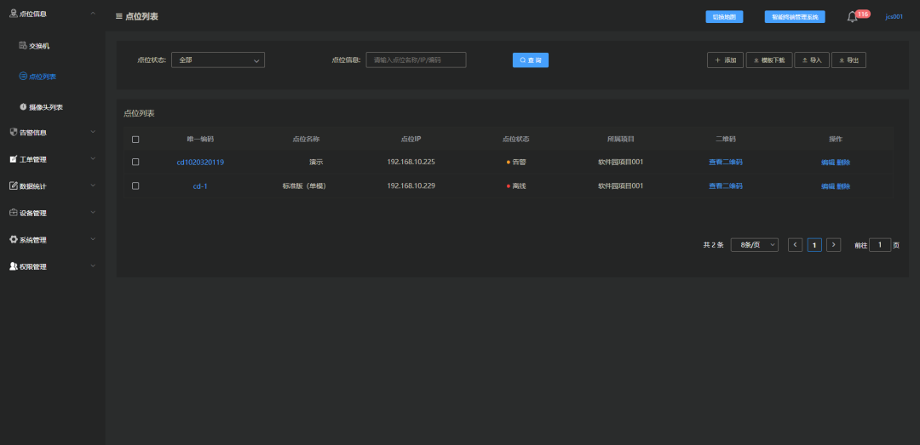Screen dimensions: 920x445
Task: Click 查看二维码 link for 演示 row
Action: (725, 162)
